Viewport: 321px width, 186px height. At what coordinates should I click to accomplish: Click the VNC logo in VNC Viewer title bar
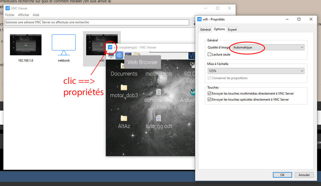pos(8,8)
